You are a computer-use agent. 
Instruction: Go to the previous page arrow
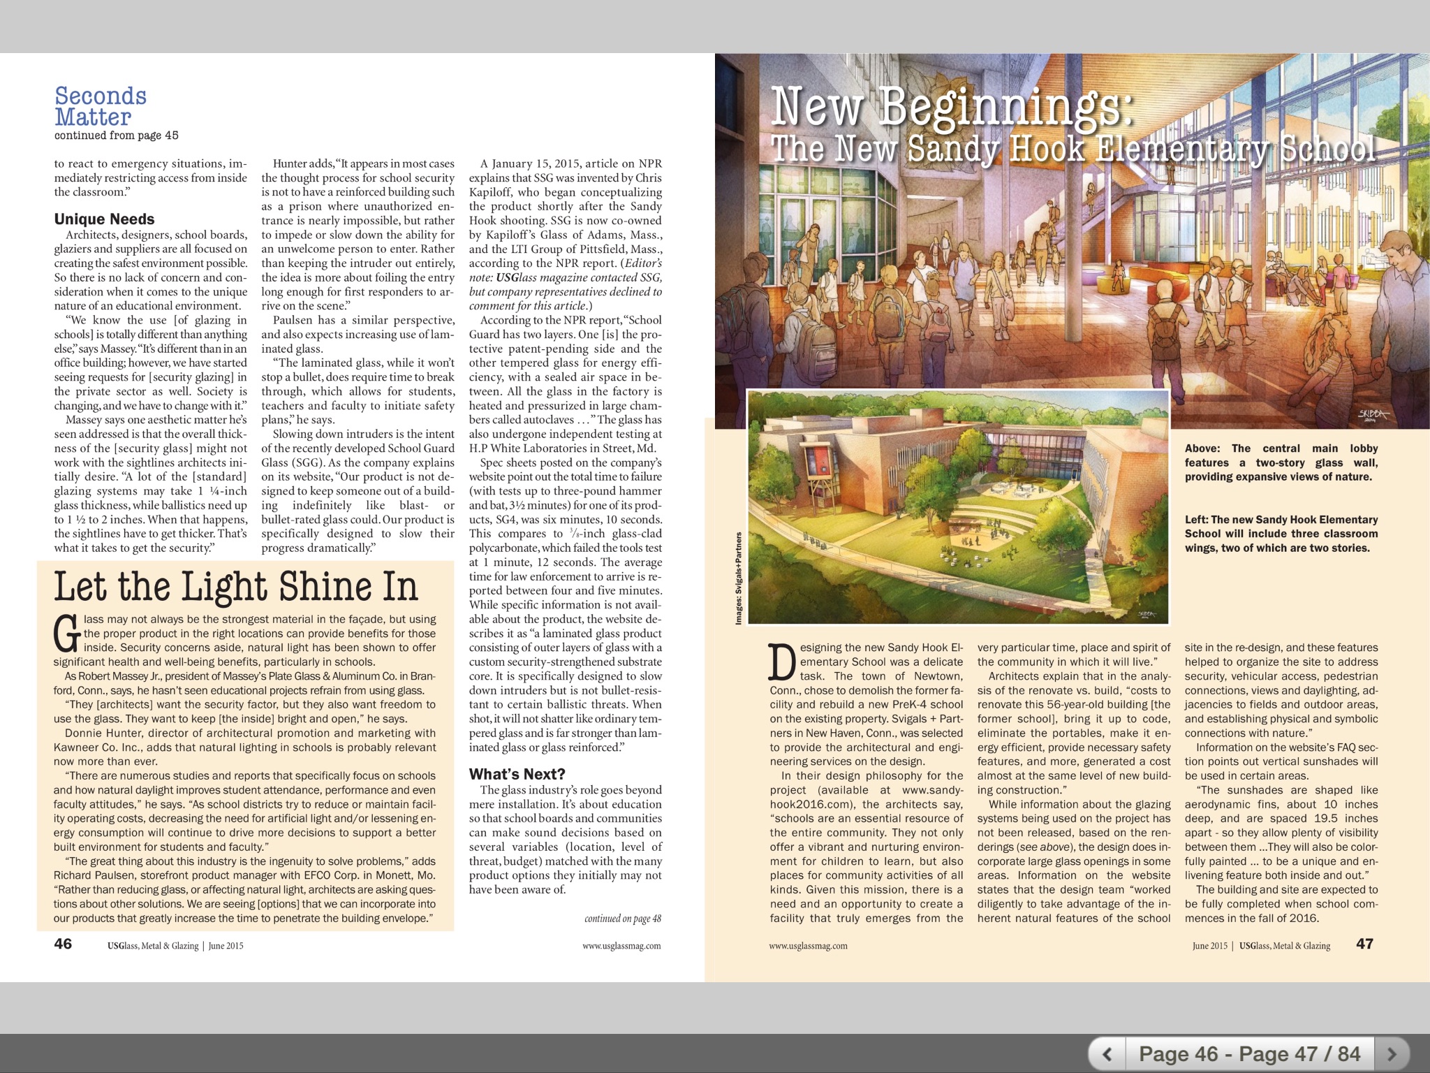click(x=1107, y=1054)
